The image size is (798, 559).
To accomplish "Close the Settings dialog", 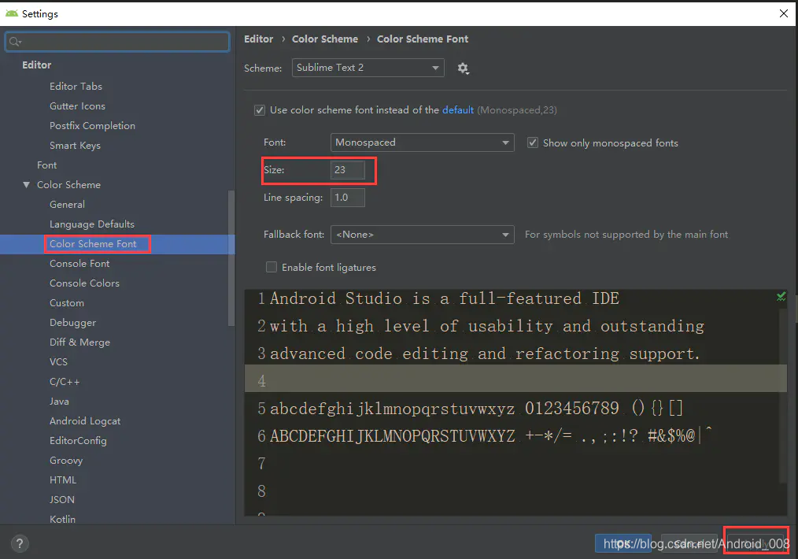I will pyautogui.click(x=784, y=13).
